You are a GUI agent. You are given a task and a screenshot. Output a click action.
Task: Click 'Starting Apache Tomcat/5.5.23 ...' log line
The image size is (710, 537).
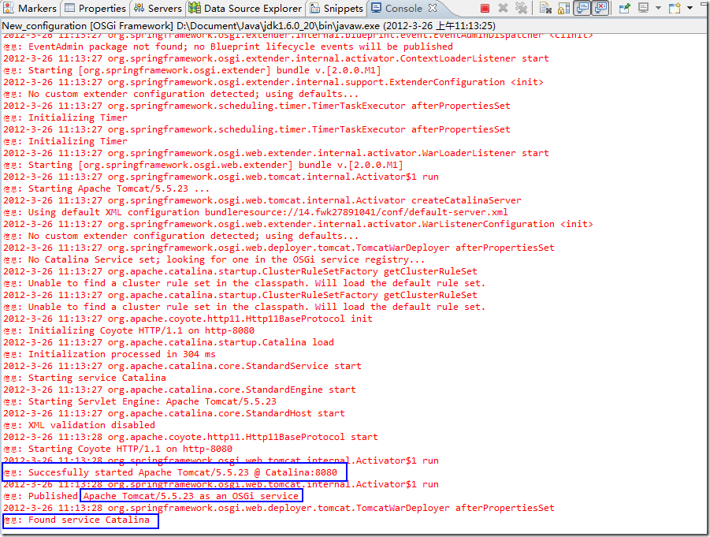tap(107, 189)
